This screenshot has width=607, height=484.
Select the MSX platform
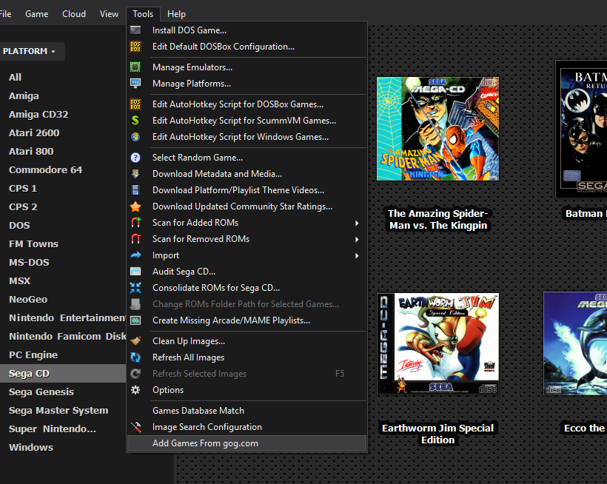[19, 281]
